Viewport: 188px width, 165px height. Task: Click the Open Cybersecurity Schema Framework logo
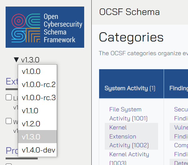(45, 27)
